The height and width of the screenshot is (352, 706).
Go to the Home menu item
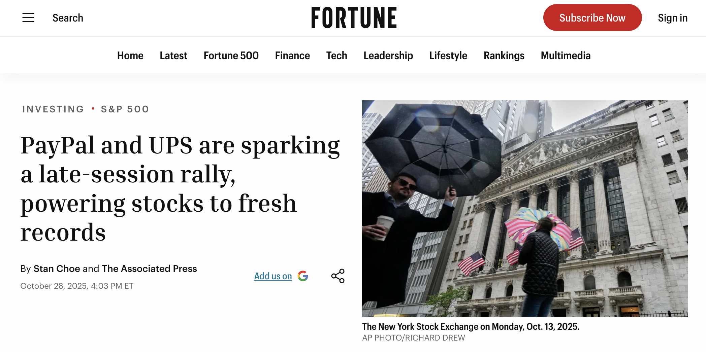[x=130, y=56]
